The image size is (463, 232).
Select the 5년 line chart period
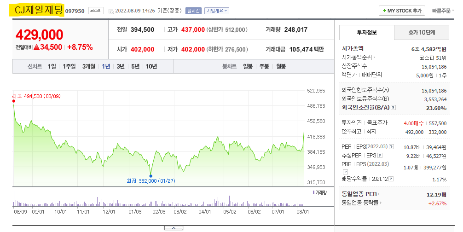[135, 66]
